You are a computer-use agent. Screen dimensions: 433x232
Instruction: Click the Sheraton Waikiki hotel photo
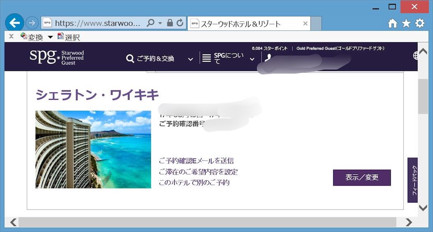tap(93, 149)
